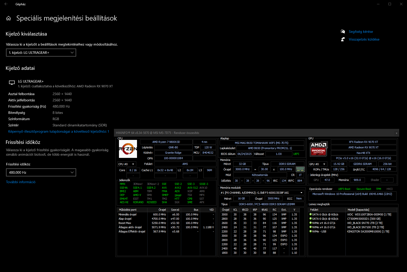Click the platform value AM5
This screenshot has height=272, width=407.
(x=185, y=164)
